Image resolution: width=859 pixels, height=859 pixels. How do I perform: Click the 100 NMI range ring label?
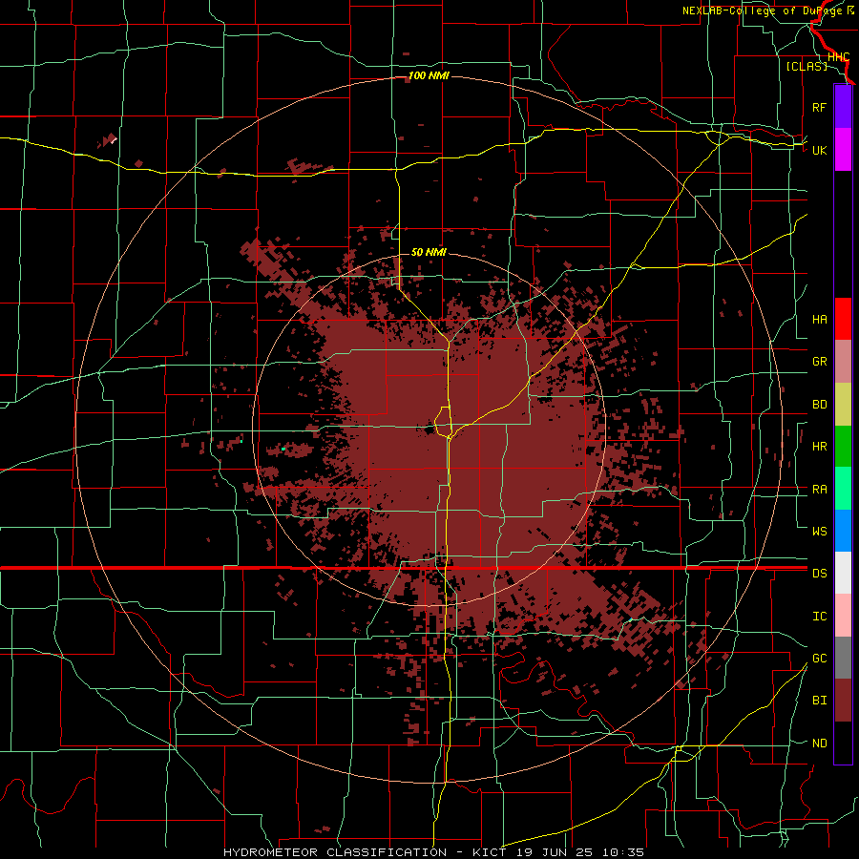[x=429, y=75]
